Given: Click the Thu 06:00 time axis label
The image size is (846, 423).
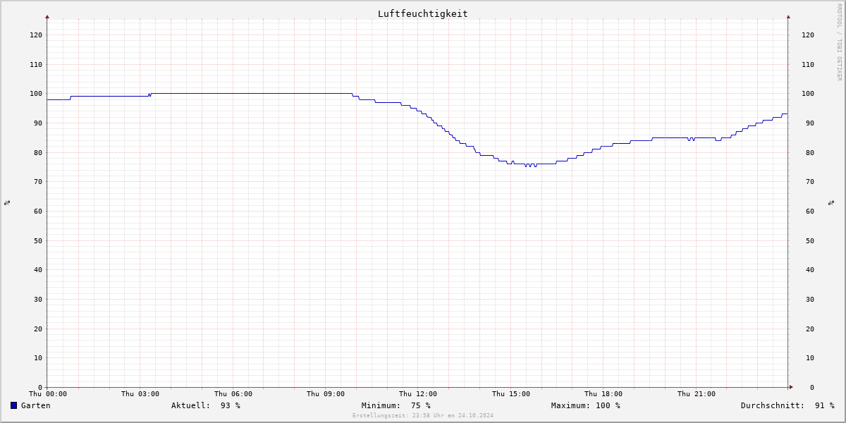Looking at the screenshot, I should pos(233,394).
